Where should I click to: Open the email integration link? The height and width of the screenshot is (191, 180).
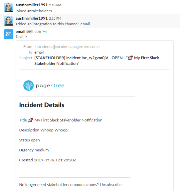(x=85, y=24)
